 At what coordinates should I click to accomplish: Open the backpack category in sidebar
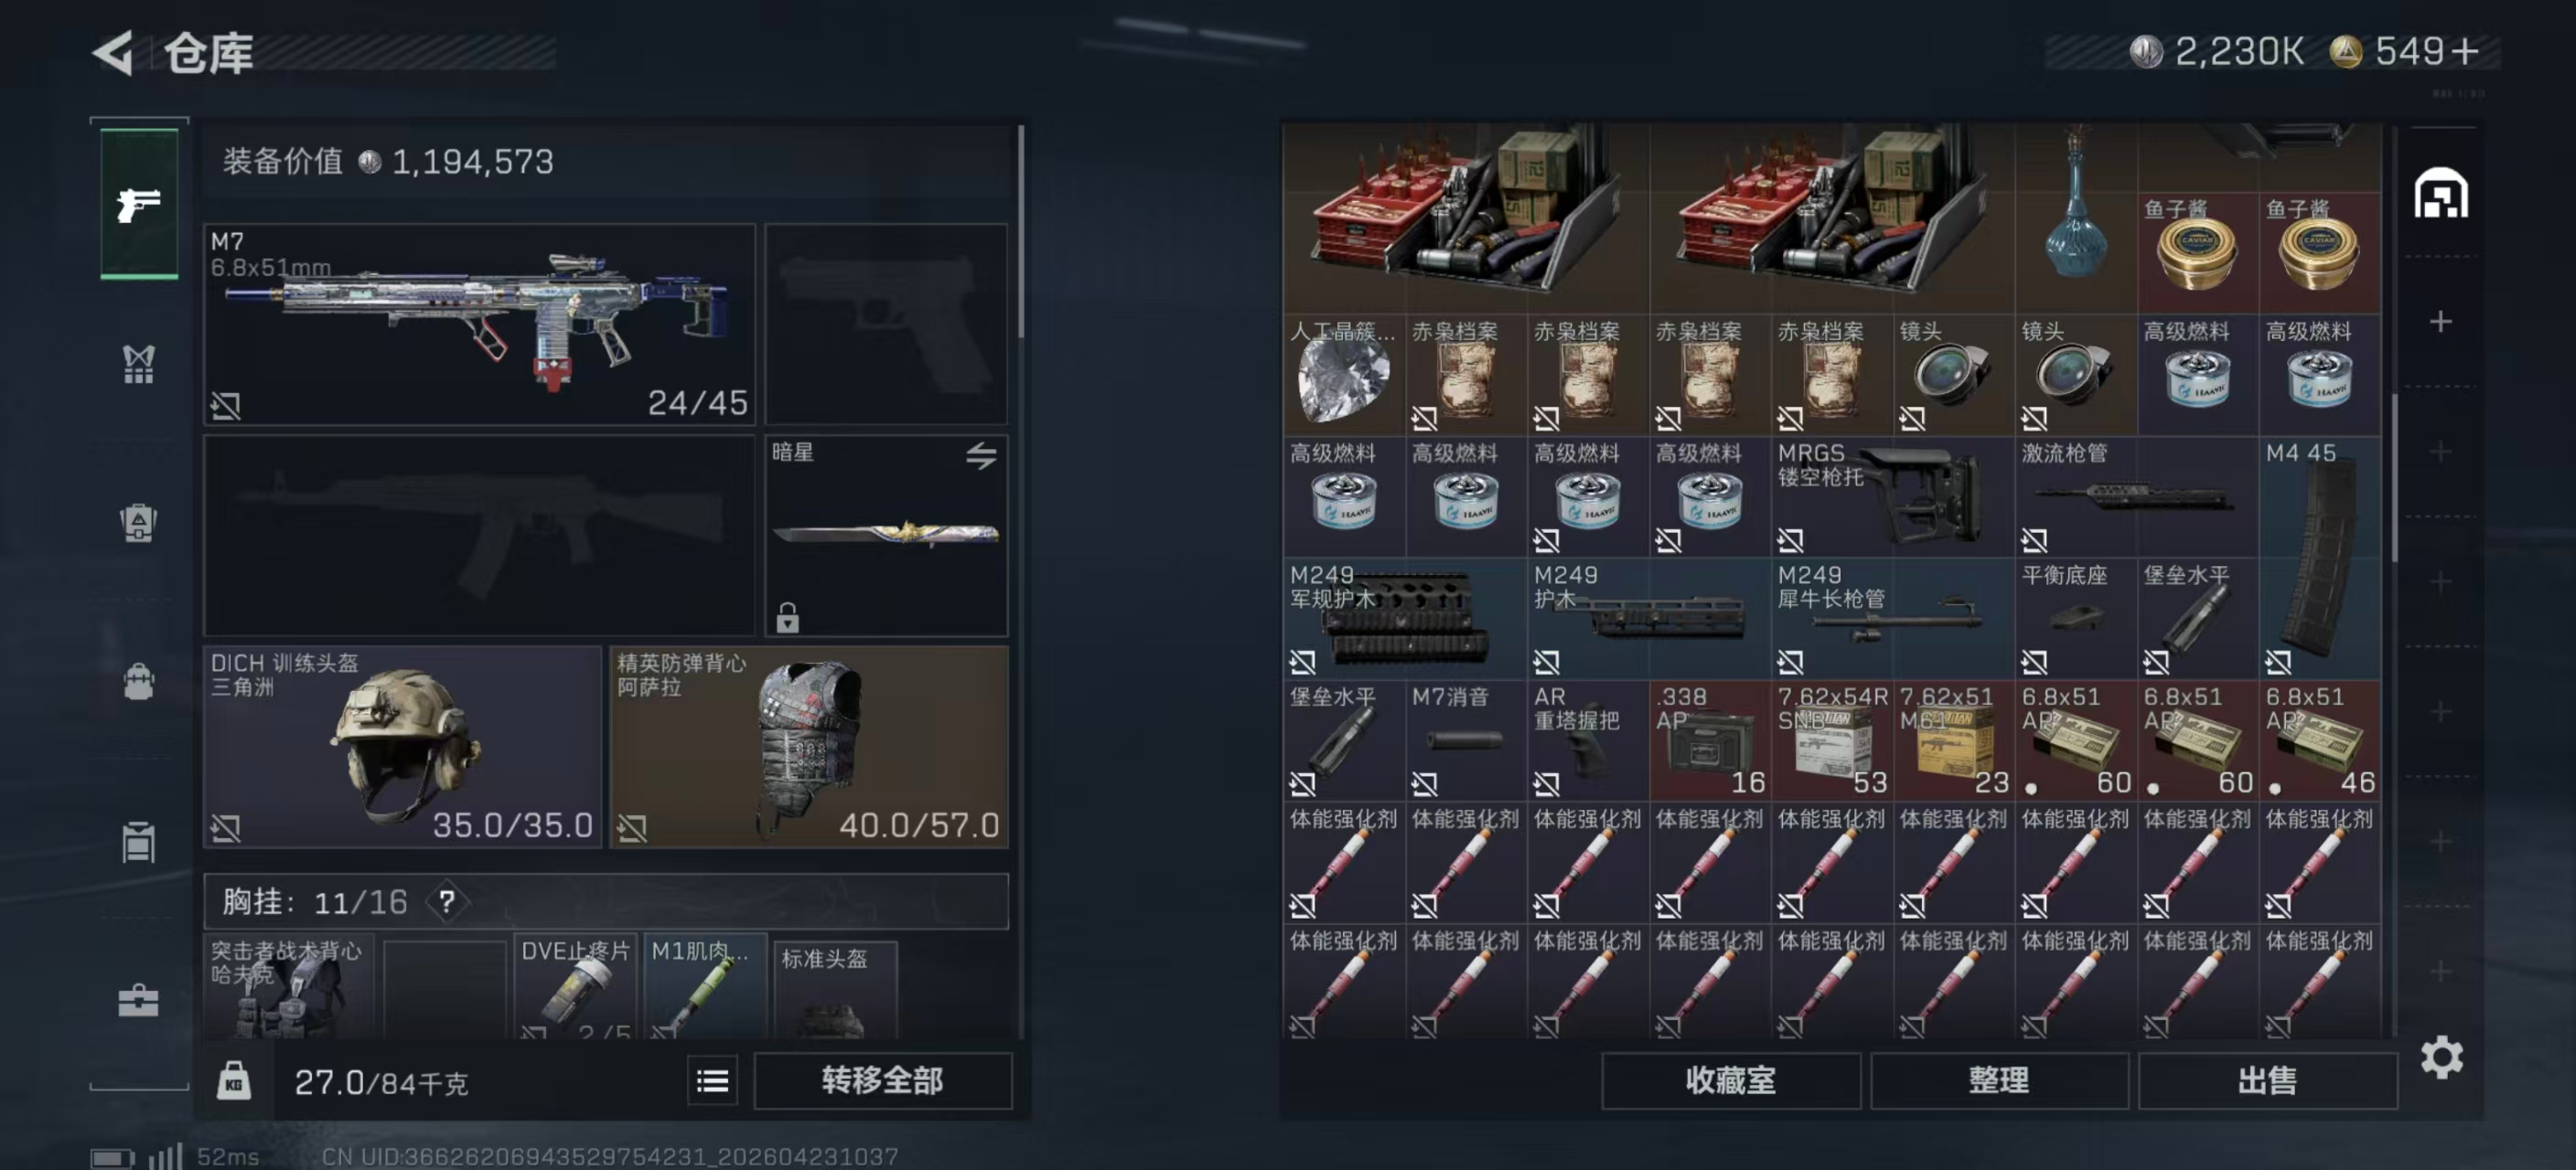pos(139,683)
